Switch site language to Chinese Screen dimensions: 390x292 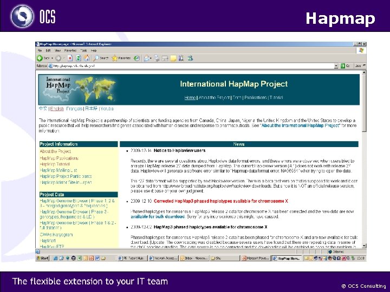[43, 109]
